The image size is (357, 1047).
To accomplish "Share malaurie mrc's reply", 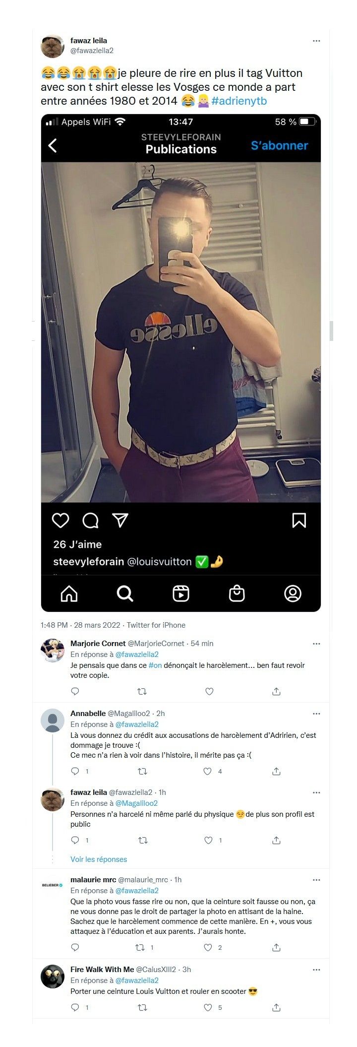I will click(277, 947).
